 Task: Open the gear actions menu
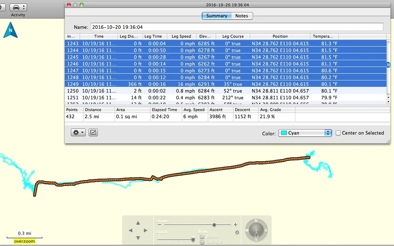click(x=78, y=132)
